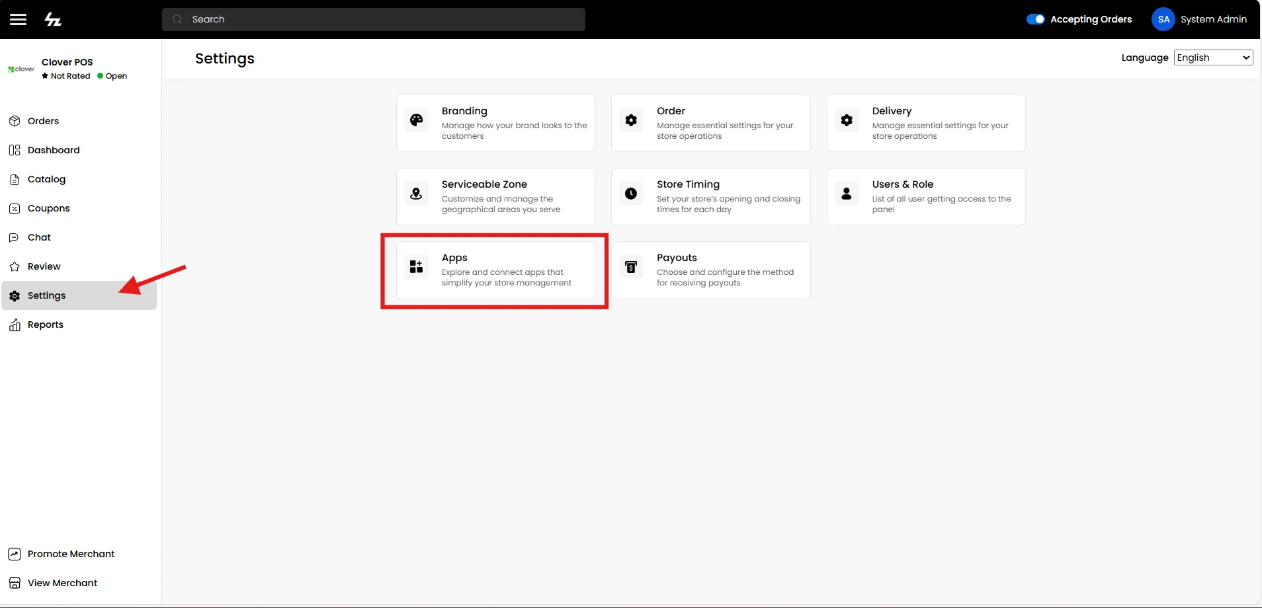The height and width of the screenshot is (608, 1262).
Task: Open the Branding card title
Action: coord(464,111)
